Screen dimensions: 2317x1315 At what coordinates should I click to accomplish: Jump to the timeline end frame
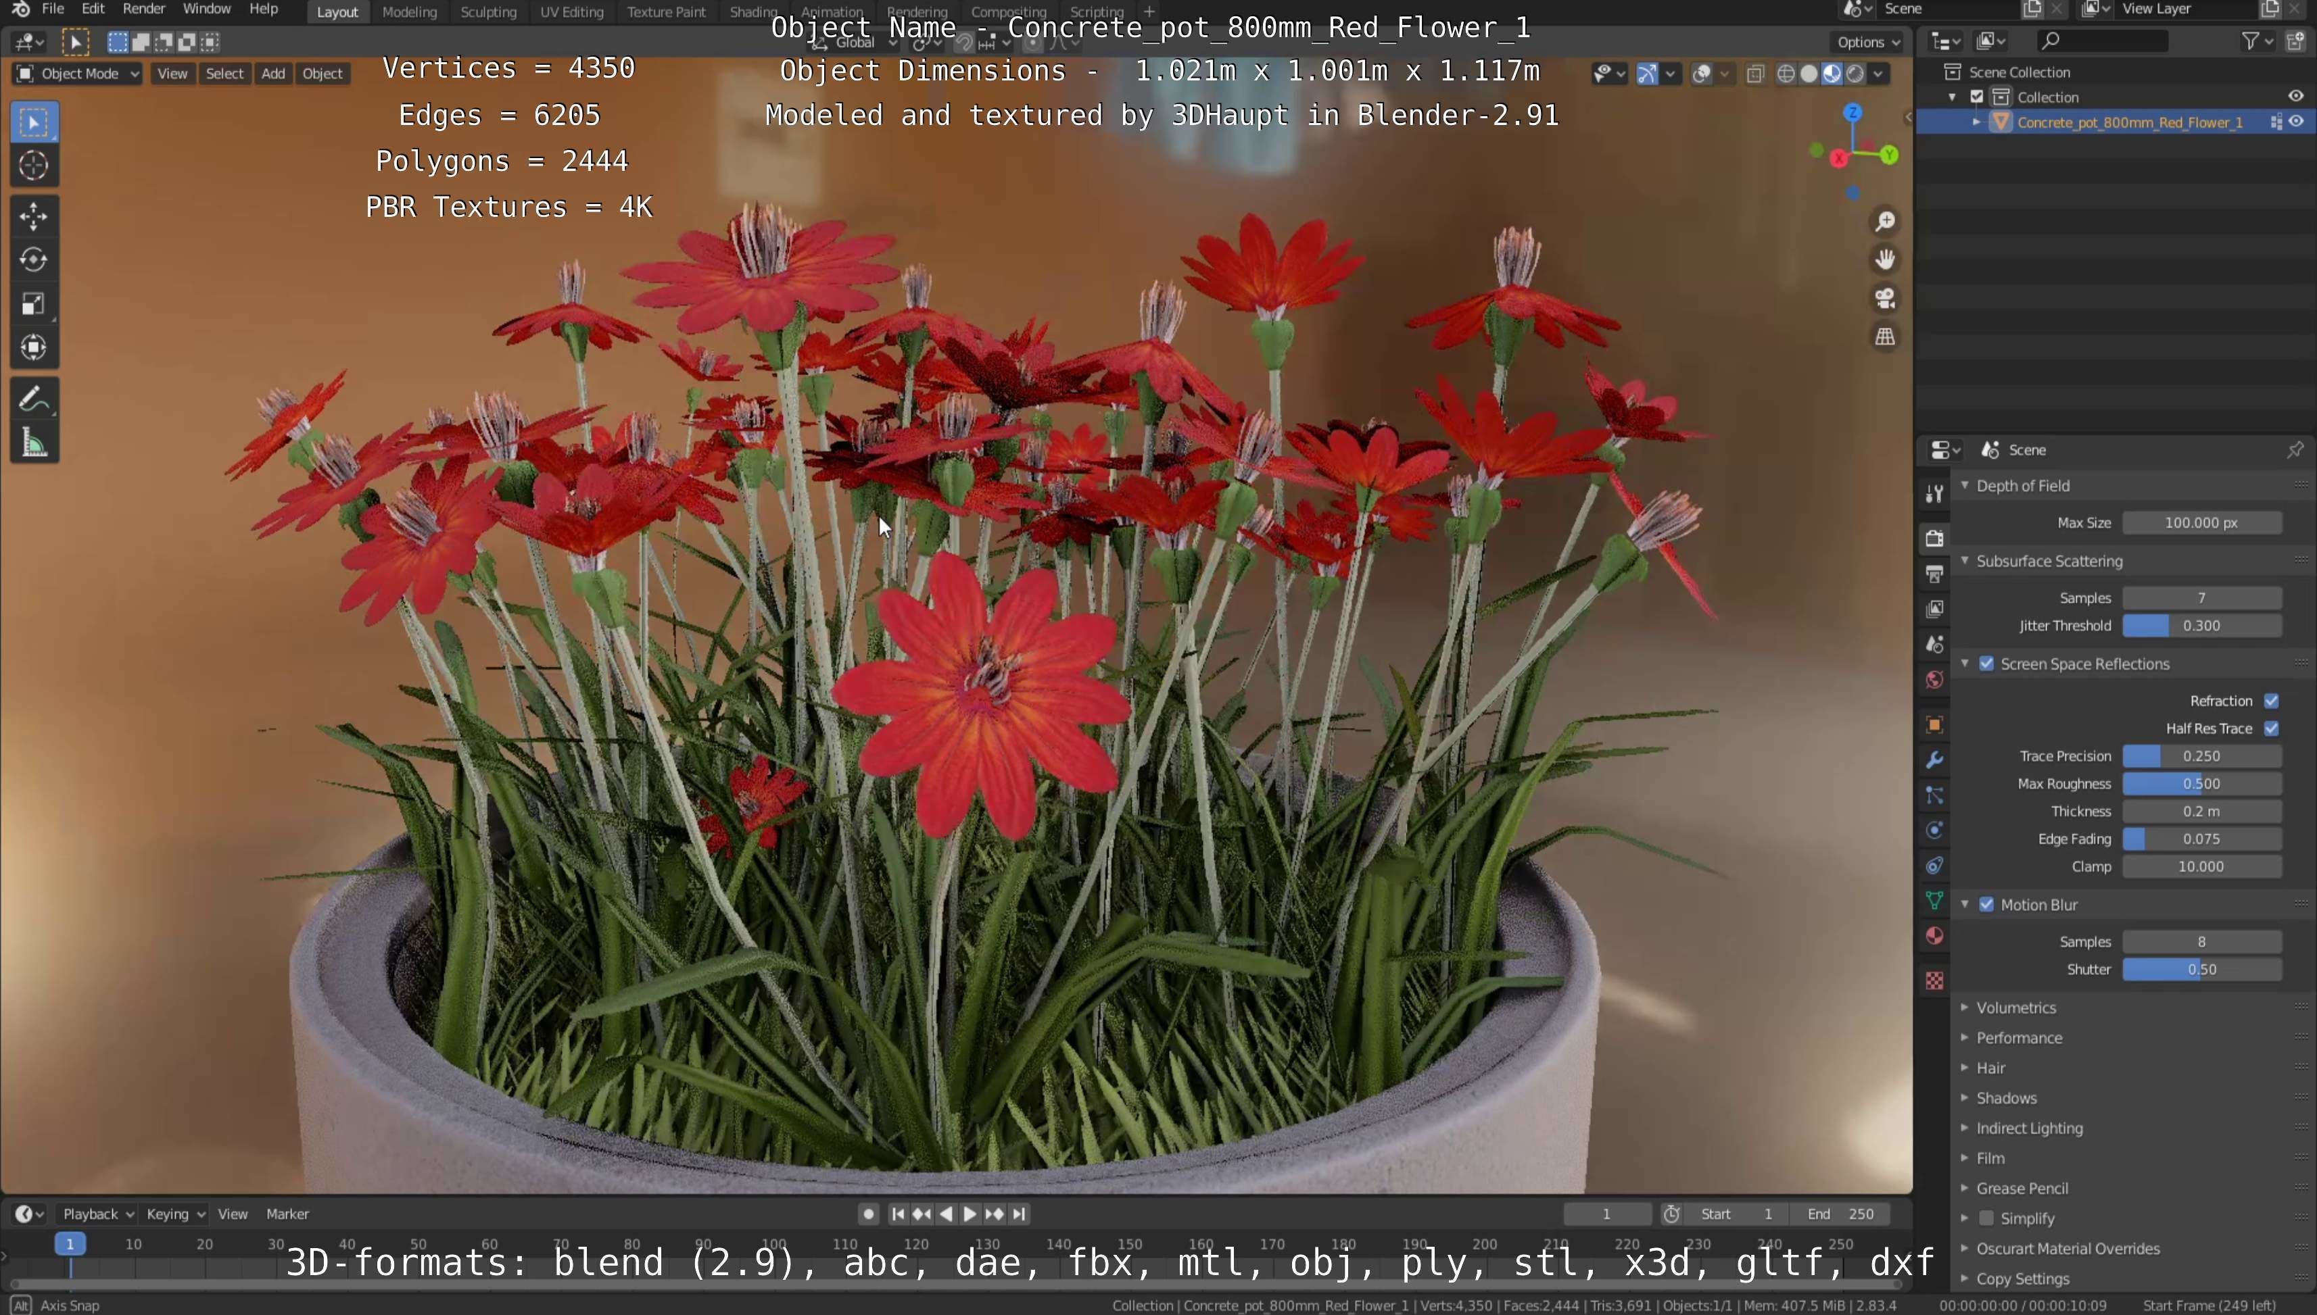pos(1020,1214)
